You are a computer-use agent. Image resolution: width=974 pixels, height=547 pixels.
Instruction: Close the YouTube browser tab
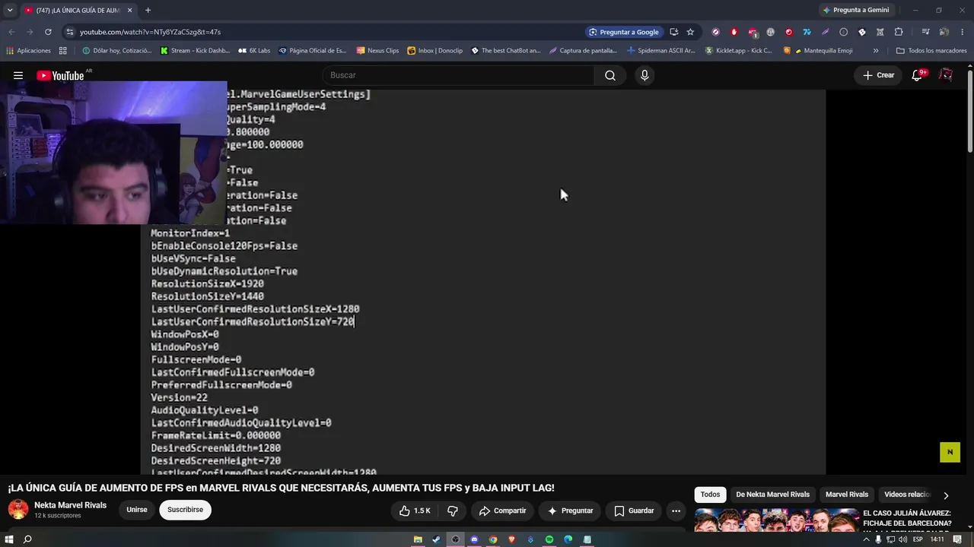(x=129, y=11)
